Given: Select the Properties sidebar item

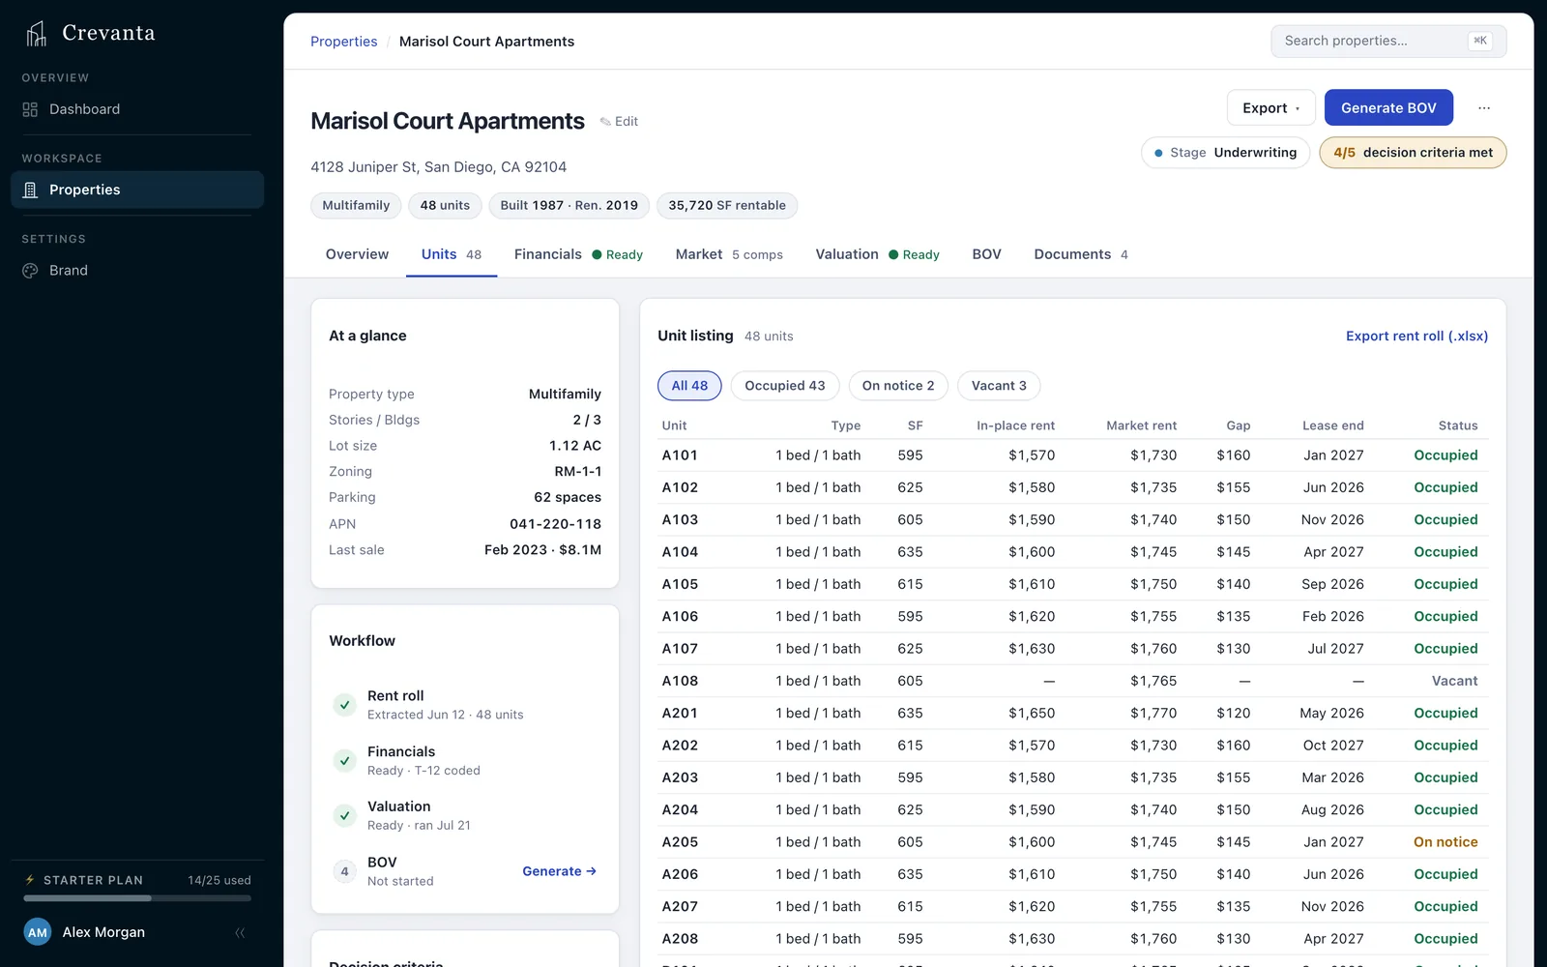Looking at the screenshot, I should click(x=136, y=190).
